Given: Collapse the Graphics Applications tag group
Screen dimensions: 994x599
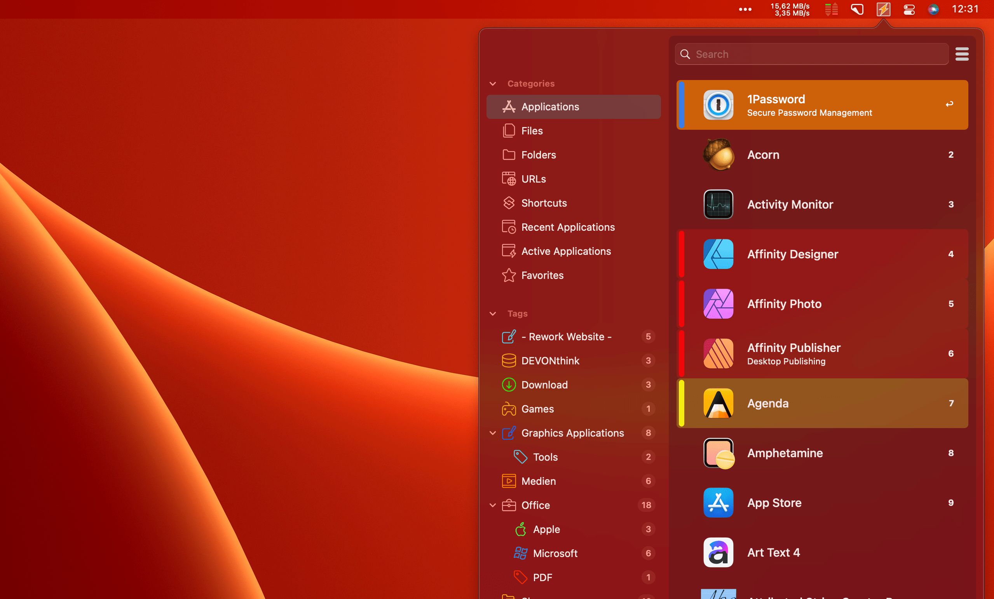Looking at the screenshot, I should [x=493, y=433].
